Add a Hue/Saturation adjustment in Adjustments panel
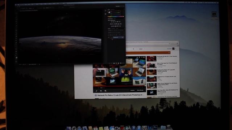 111,24
